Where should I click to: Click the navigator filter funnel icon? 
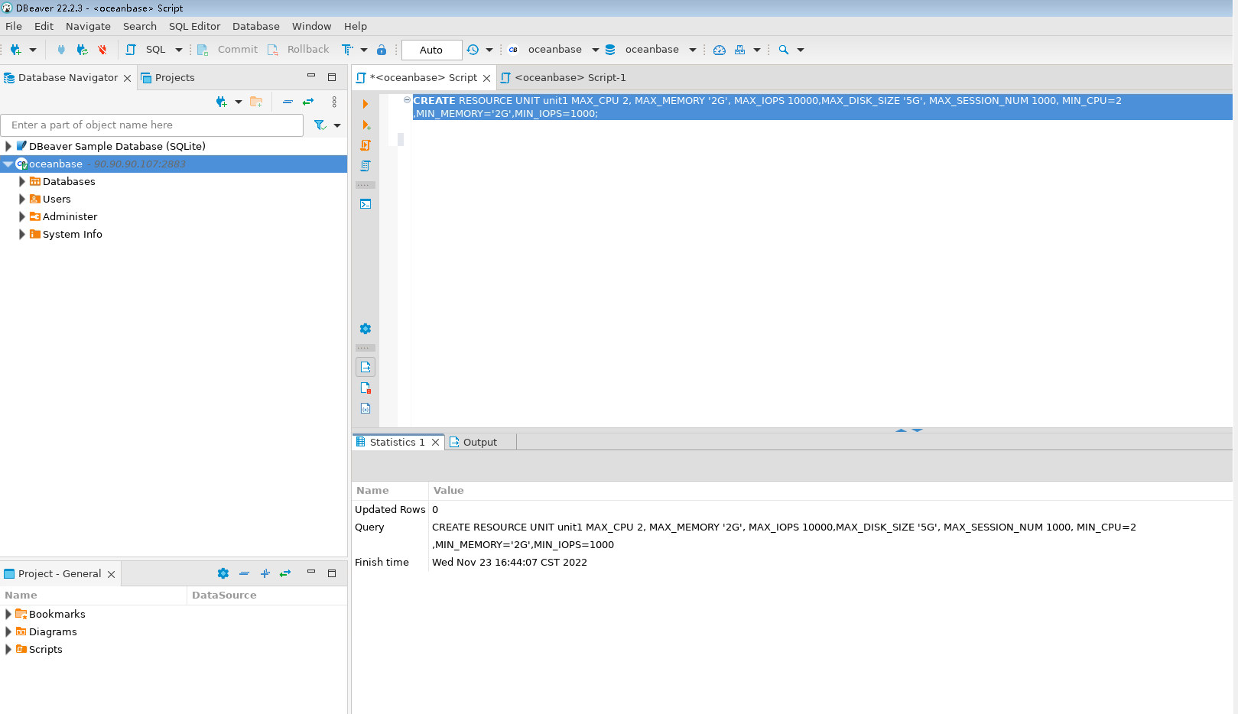click(320, 125)
